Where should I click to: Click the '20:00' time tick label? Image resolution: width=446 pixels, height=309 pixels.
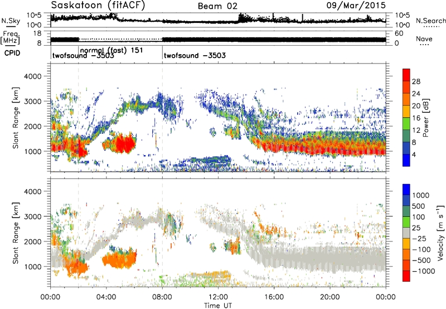[330, 297]
